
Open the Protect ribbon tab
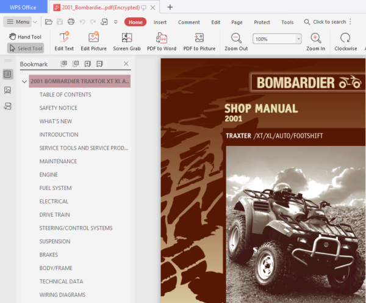point(262,22)
